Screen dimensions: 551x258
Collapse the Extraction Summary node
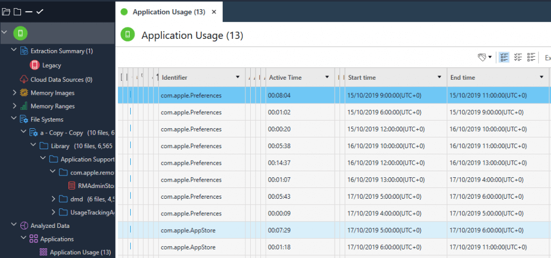(x=13, y=50)
